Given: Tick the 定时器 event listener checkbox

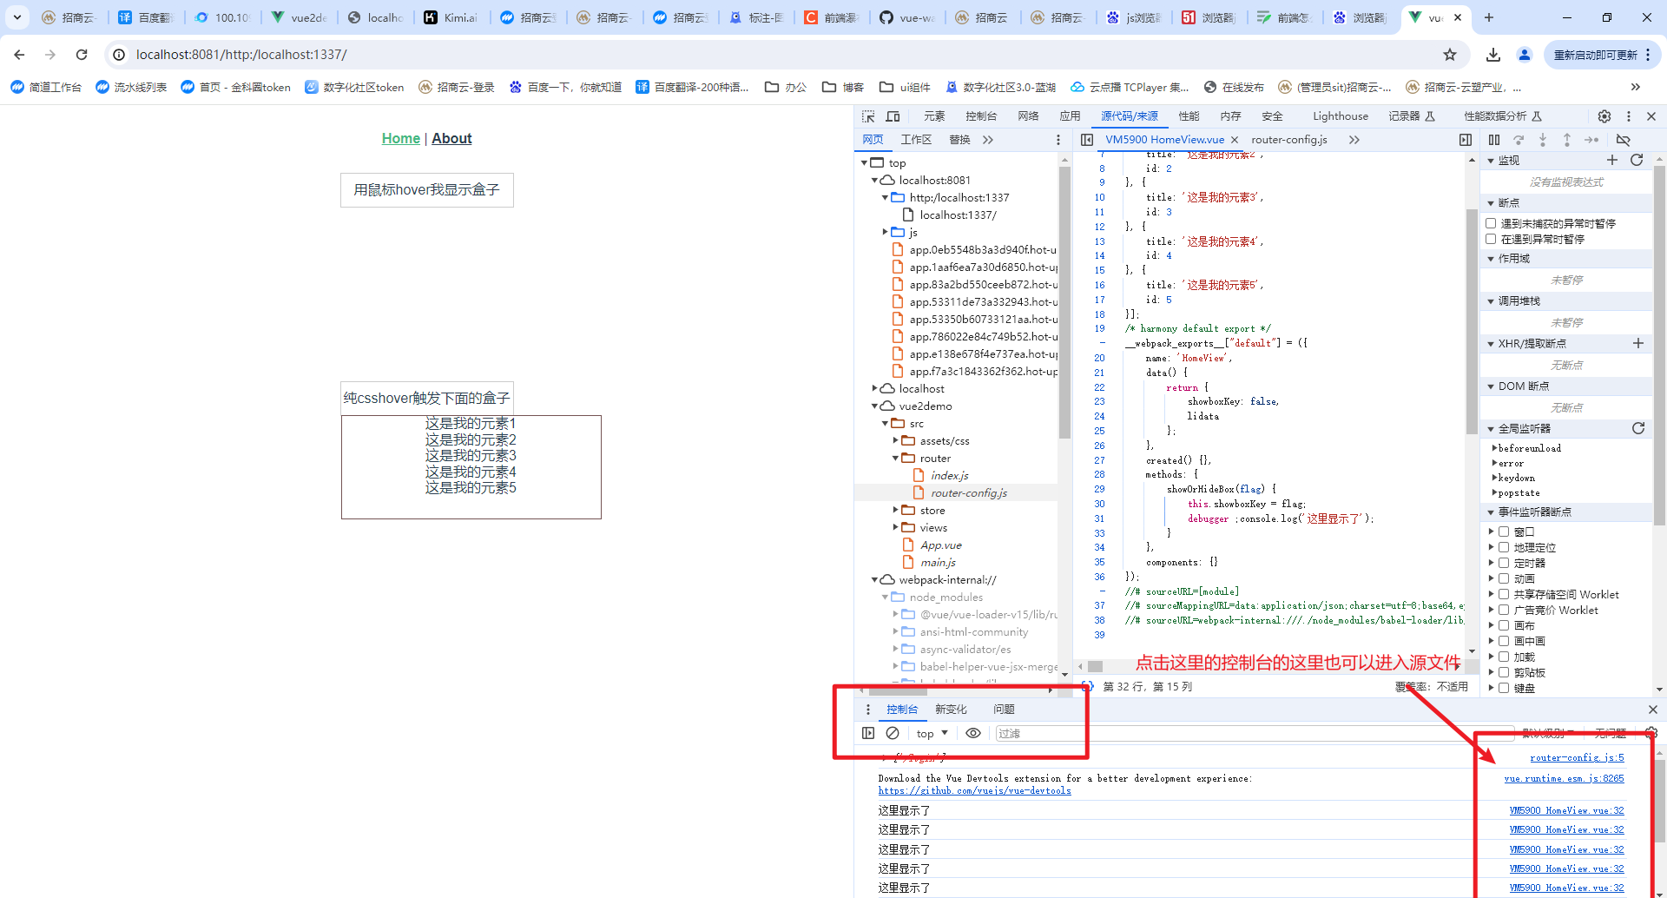Looking at the screenshot, I should [1504, 563].
